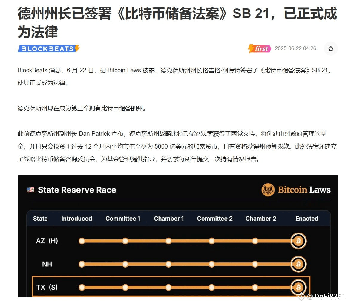This screenshot has height=304, width=348.
Task: Click TX (S) Chamber 2 progress marker
Action: [x=255, y=287]
